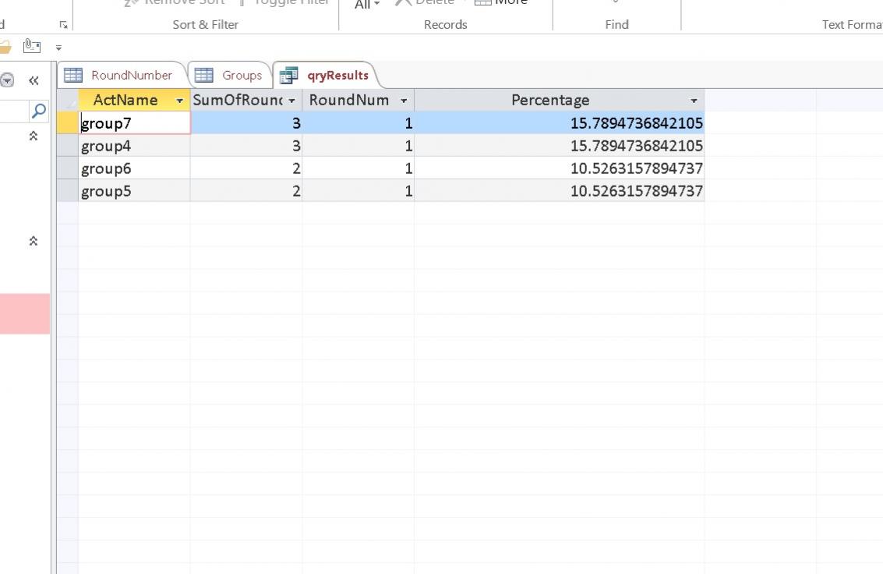The image size is (883, 574).
Task: Open the Percentage column filter dropdown
Action: tap(694, 101)
